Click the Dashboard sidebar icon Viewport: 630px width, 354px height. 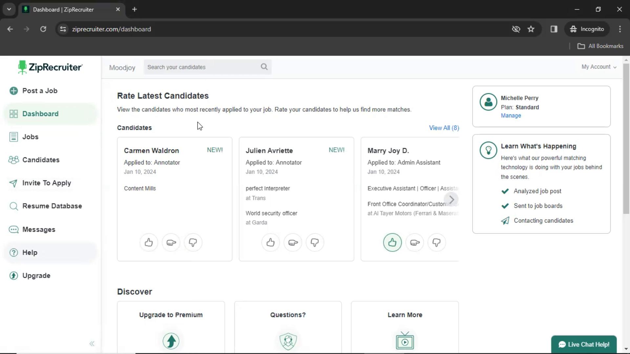pos(14,114)
